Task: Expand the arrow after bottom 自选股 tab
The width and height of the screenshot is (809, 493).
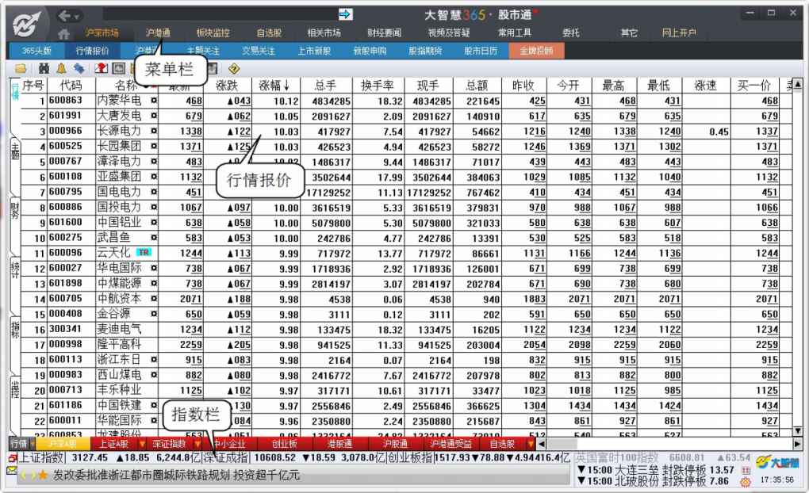Action: (x=531, y=444)
